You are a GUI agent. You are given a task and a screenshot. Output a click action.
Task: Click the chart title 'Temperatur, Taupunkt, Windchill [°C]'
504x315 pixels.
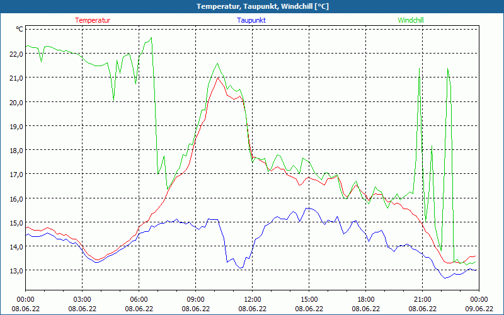coord(263,6)
